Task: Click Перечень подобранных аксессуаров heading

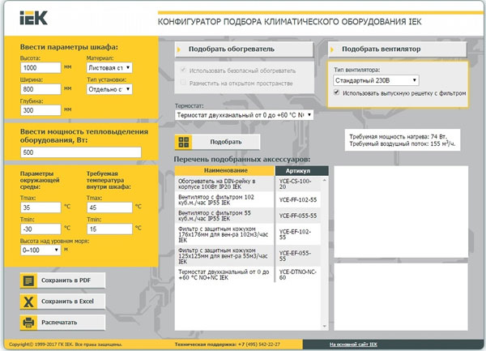Action: coord(242,160)
